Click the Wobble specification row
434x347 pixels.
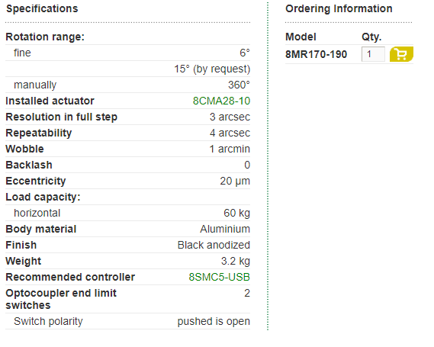(x=127, y=149)
